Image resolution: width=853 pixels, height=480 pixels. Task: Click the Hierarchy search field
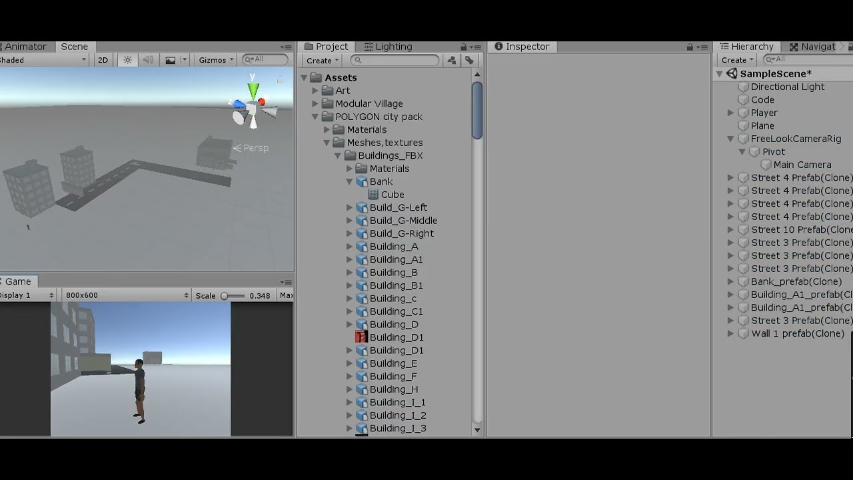point(808,60)
